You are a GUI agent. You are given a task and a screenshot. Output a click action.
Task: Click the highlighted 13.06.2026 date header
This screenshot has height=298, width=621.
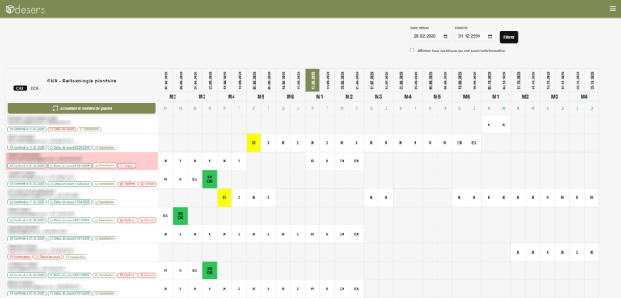point(312,80)
